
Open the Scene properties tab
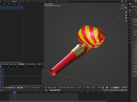pos(130,18)
